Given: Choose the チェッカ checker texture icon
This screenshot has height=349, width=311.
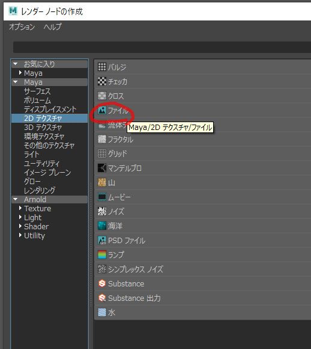Looking at the screenshot, I should point(102,81).
